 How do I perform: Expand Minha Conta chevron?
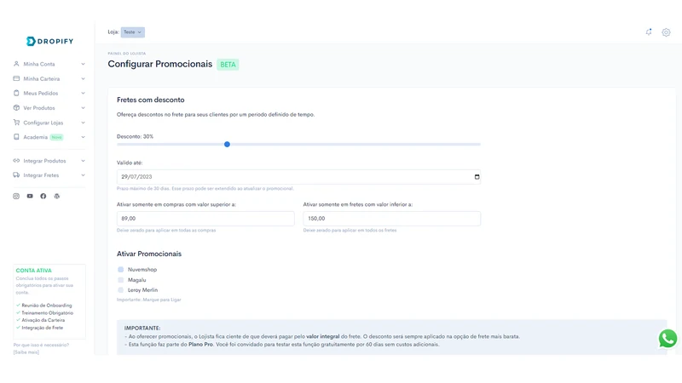click(83, 64)
